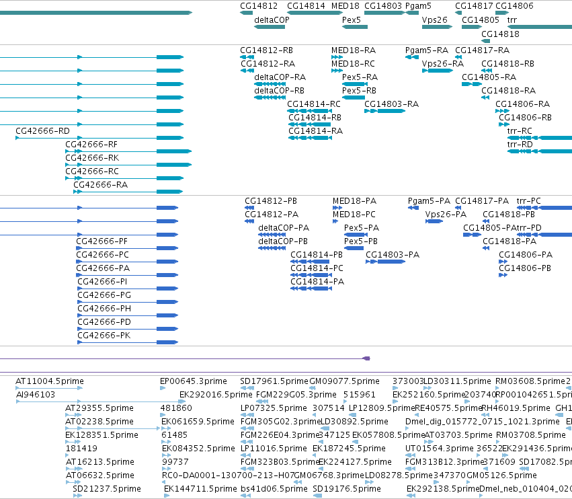572x499 pixels.
Task: Select protein CG42666-PI
Action: click(x=102, y=282)
